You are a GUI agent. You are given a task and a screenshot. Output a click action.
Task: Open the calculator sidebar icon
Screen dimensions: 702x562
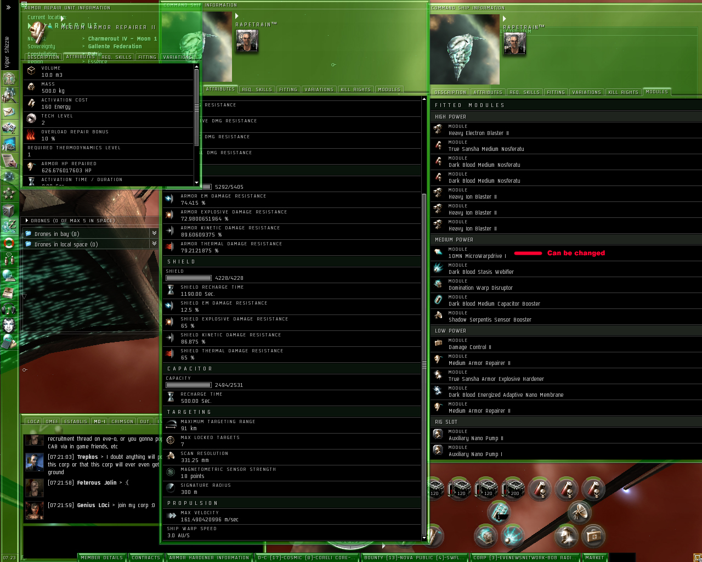(9, 342)
